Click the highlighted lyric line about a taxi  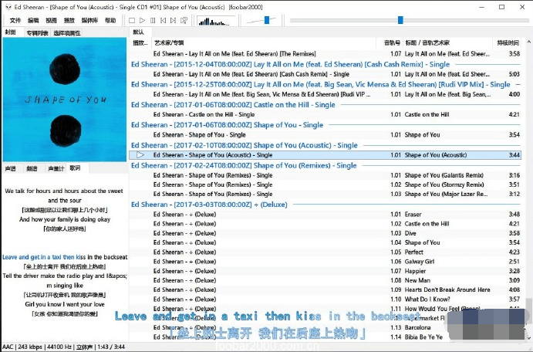click(65, 257)
